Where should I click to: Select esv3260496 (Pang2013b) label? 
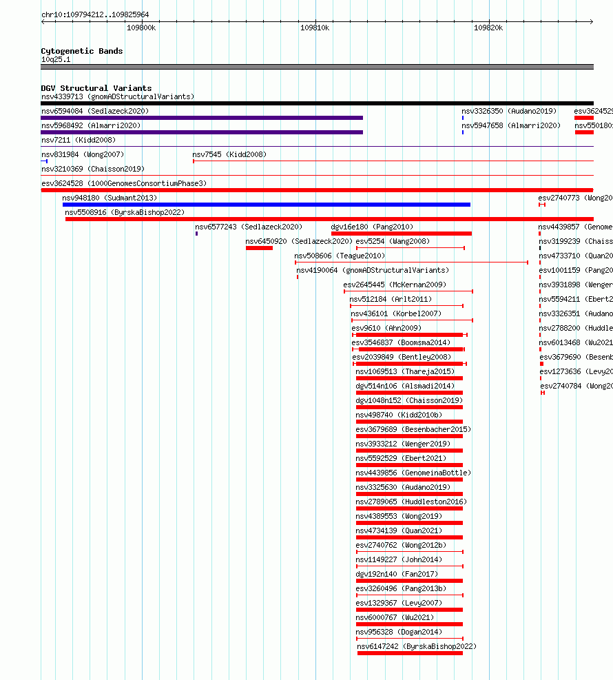coord(401,588)
